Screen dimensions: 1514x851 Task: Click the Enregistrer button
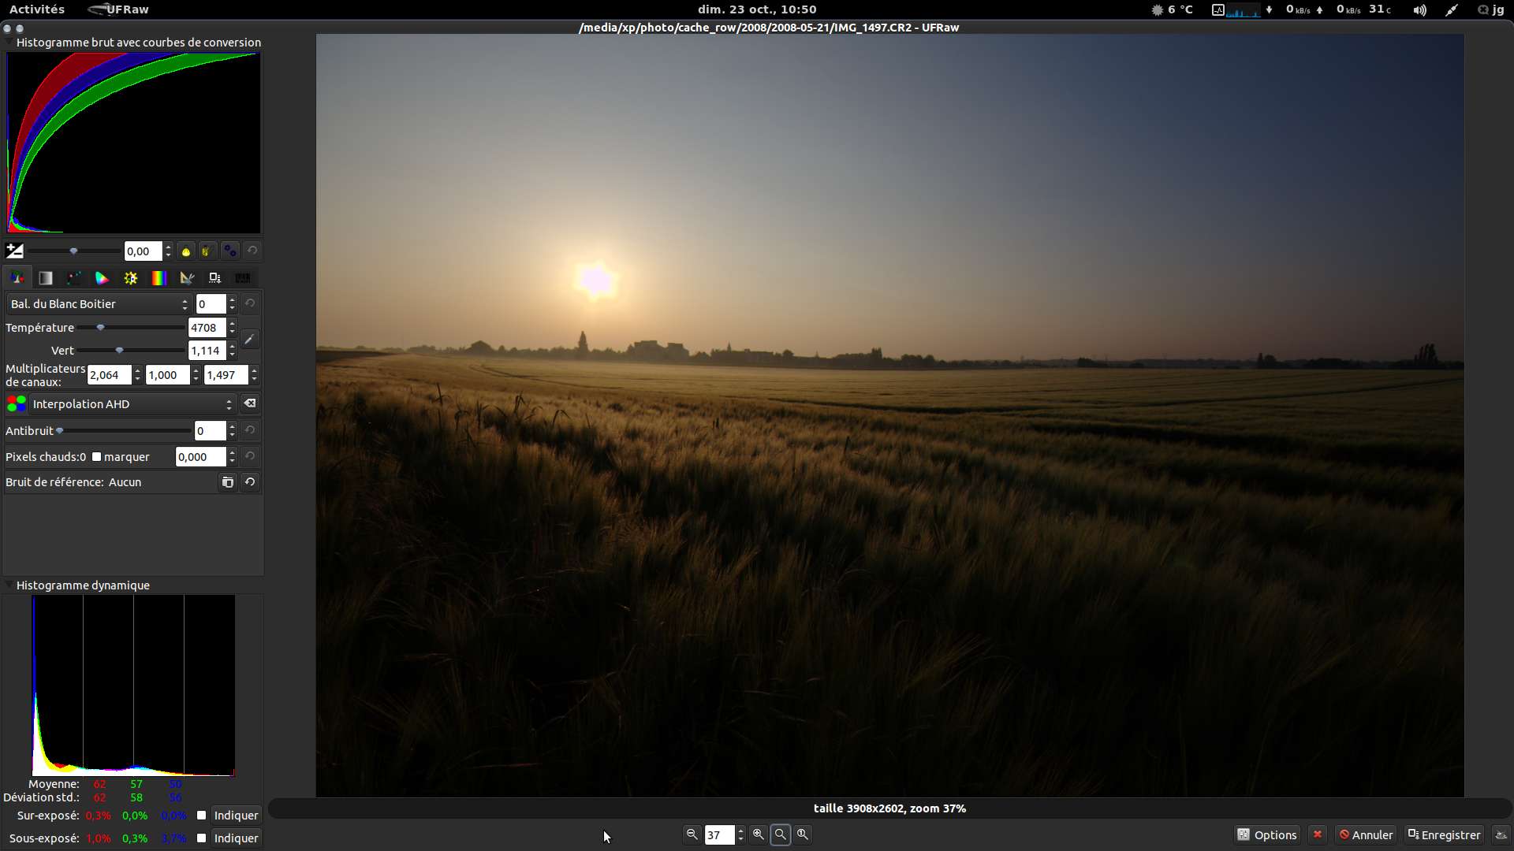(1444, 835)
